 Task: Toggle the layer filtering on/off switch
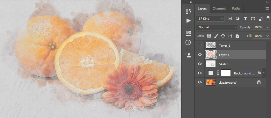coord(268,19)
